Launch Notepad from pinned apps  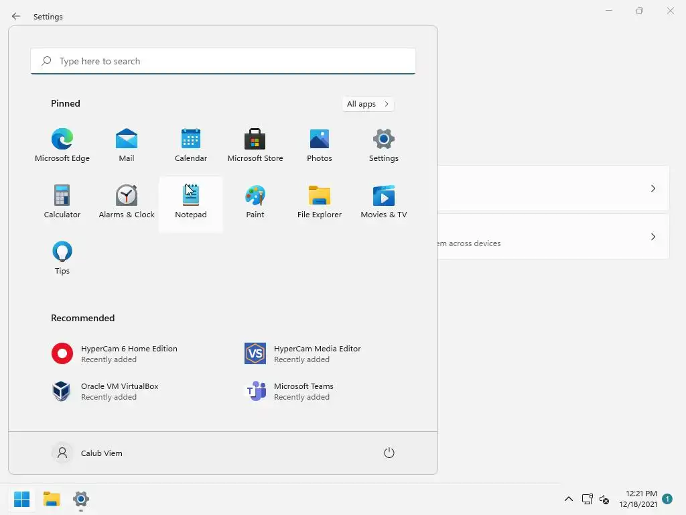[191, 204]
